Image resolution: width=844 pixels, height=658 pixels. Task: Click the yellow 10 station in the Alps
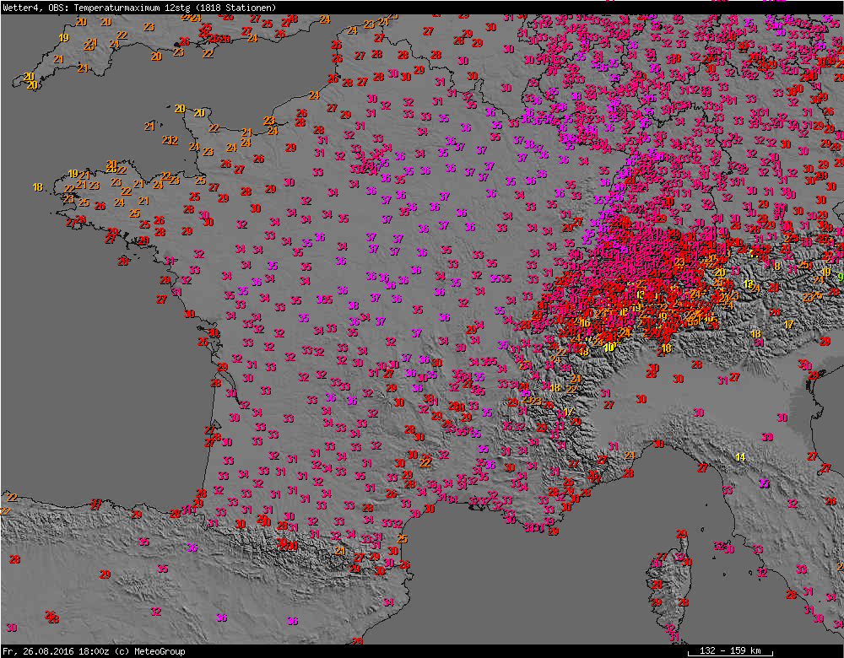pyautogui.click(x=609, y=348)
